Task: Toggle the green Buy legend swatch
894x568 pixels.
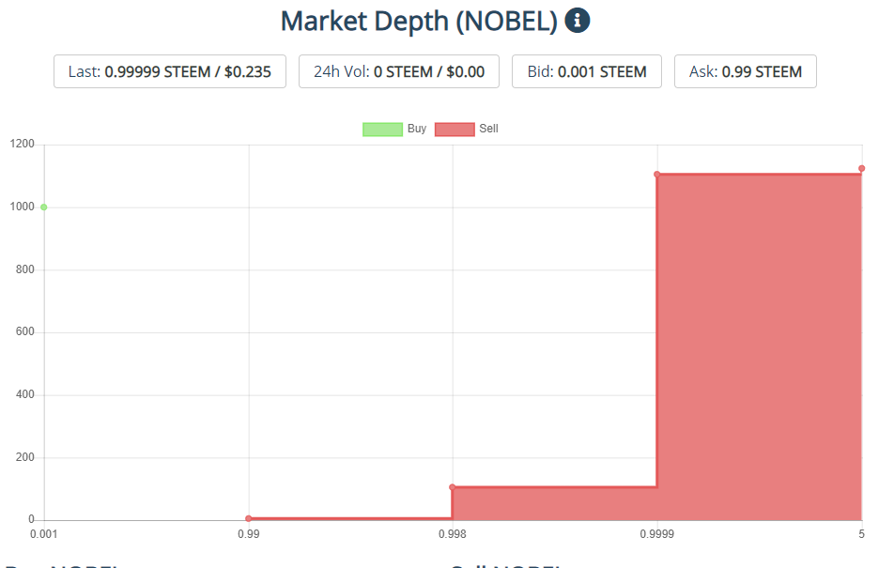Action: [x=382, y=129]
